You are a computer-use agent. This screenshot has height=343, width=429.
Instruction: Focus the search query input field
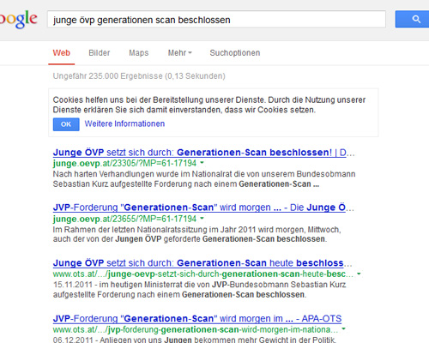[x=216, y=20]
